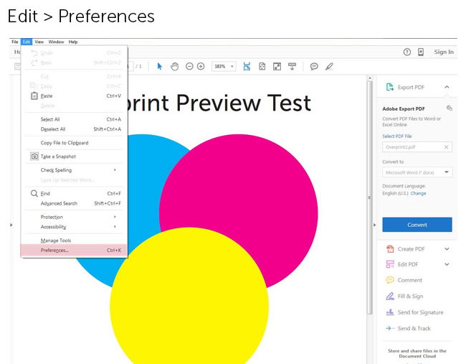This screenshot has height=364, width=466.
Task: Open the View menu
Action: click(x=39, y=42)
